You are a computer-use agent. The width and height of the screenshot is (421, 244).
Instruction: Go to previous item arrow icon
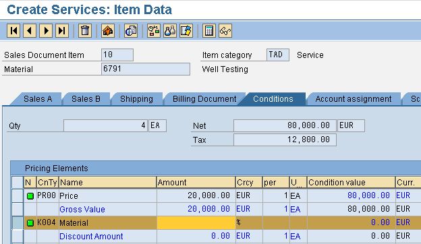click(x=30, y=31)
